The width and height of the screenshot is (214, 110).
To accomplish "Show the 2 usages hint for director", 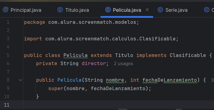I will [x=123, y=64].
